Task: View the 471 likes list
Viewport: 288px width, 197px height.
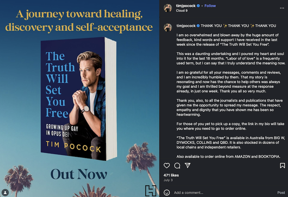Action: click(x=171, y=175)
